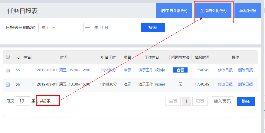Click 1小时30分 duration in row 56
Image resolution: width=265 pixels, height=133 pixels.
(108, 84)
